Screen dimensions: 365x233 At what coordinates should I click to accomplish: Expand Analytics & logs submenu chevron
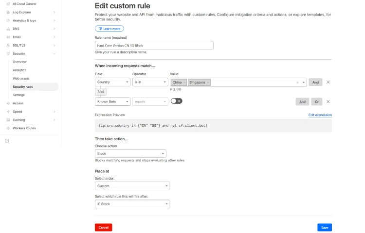point(54,21)
